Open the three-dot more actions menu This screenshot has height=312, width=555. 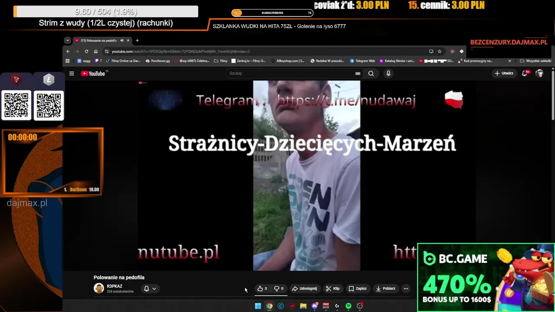pyautogui.click(x=406, y=289)
